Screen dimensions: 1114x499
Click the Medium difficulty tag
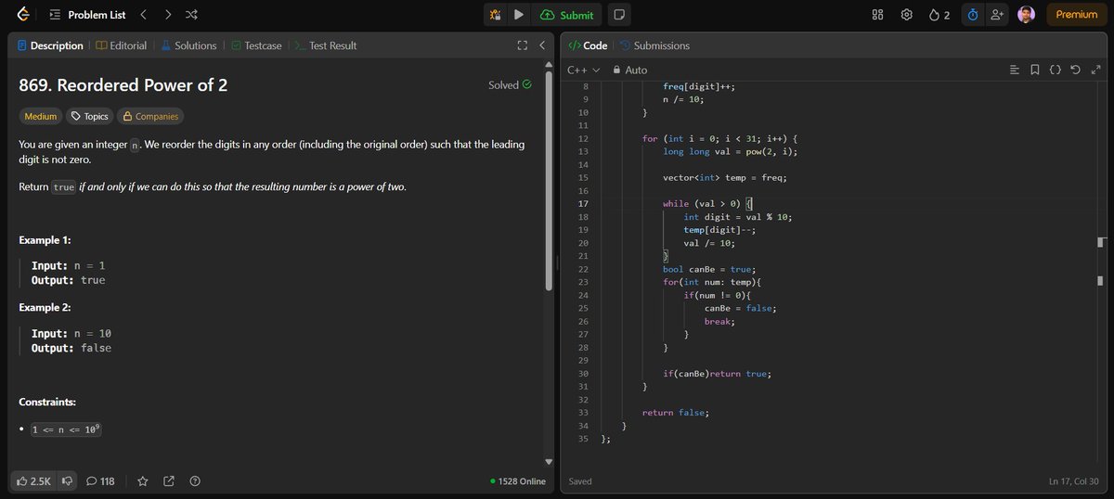point(41,116)
